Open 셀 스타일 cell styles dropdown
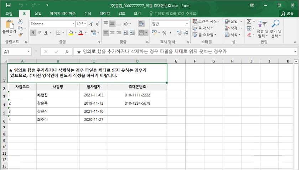This screenshot has width=299, height=170. click(x=205, y=35)
